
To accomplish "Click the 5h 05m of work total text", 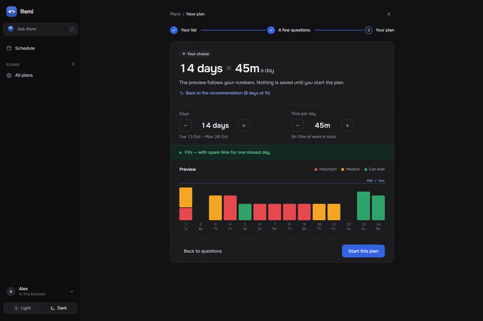I will pos(313,137).
